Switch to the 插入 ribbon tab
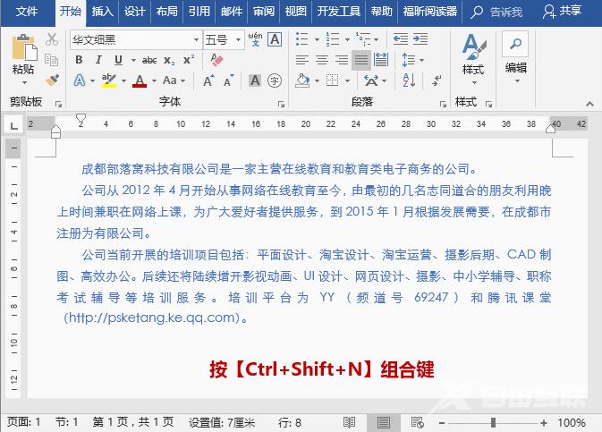Screen dimensions: 602x432 point(103,12)
